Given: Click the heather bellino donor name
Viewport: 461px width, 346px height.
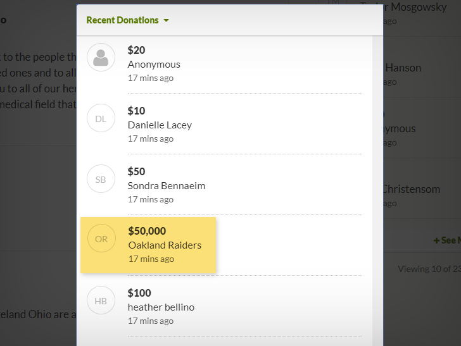Looking at the screenshot, I should [161, 307].
